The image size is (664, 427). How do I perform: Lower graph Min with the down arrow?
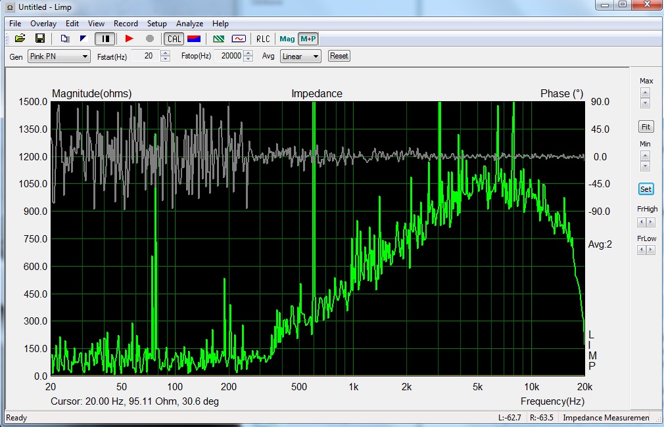[x=645, y=166]
